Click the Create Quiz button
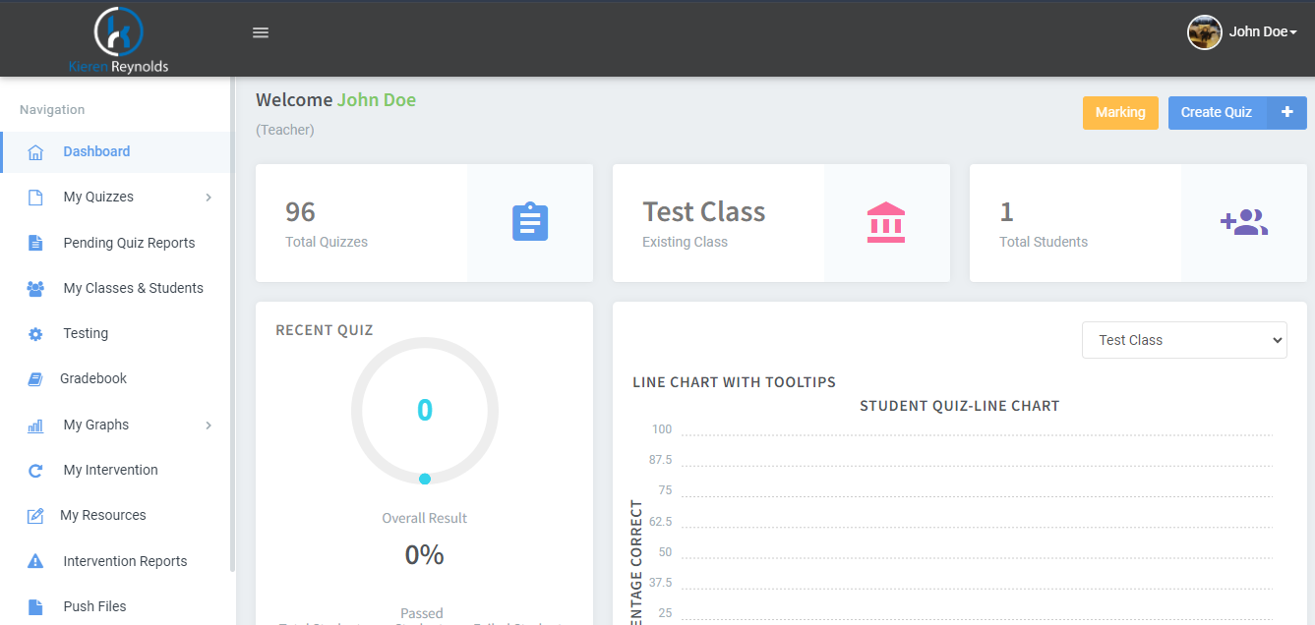Viewport: 1315px width, 625px height. pos(1236,112)
